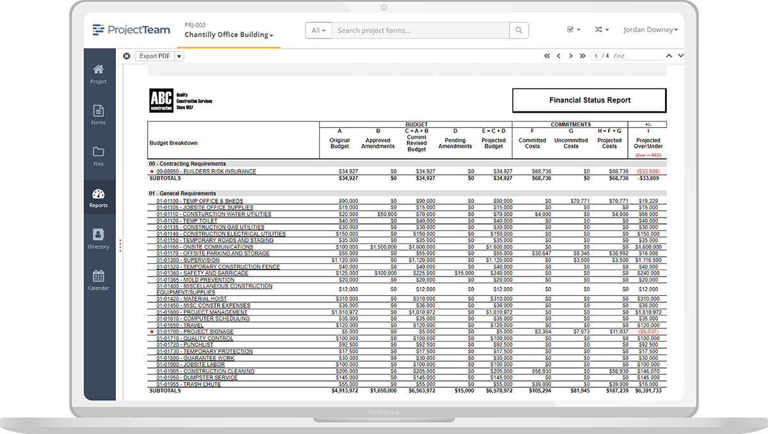
Task: Open 01-01730 - TEMPORARY PROTECTION link
Action: pos(204,351)
